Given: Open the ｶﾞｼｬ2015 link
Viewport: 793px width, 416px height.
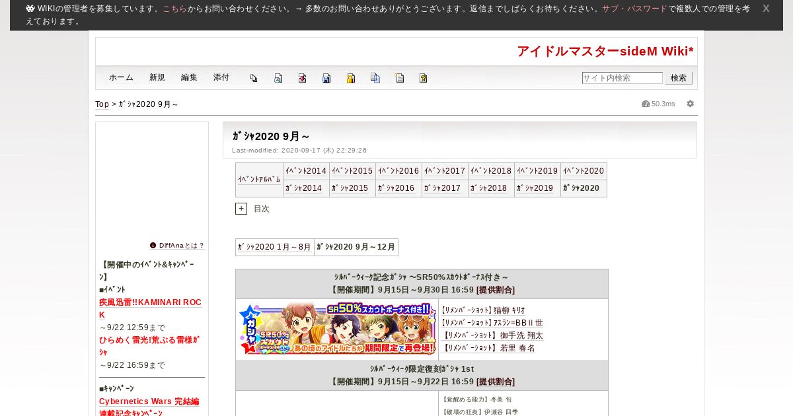Looking at the screenshot, I should click(350, 188).
